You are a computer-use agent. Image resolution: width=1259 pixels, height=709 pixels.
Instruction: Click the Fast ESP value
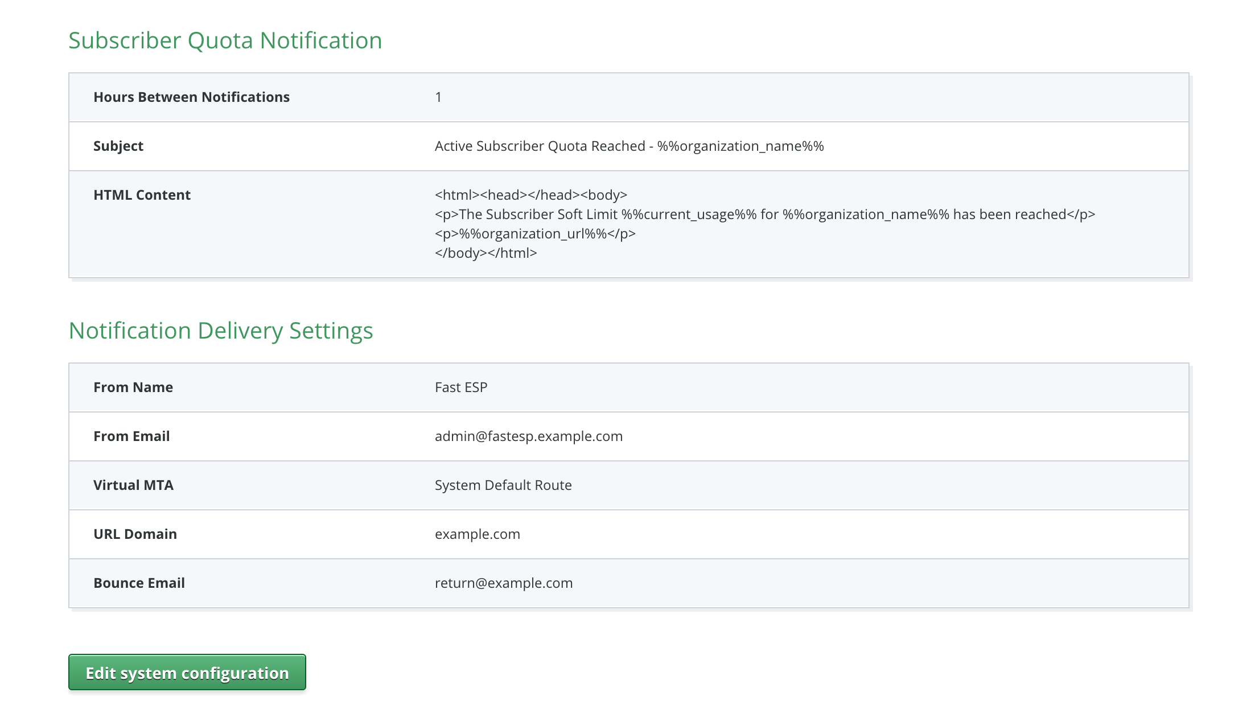pos(461,388)
